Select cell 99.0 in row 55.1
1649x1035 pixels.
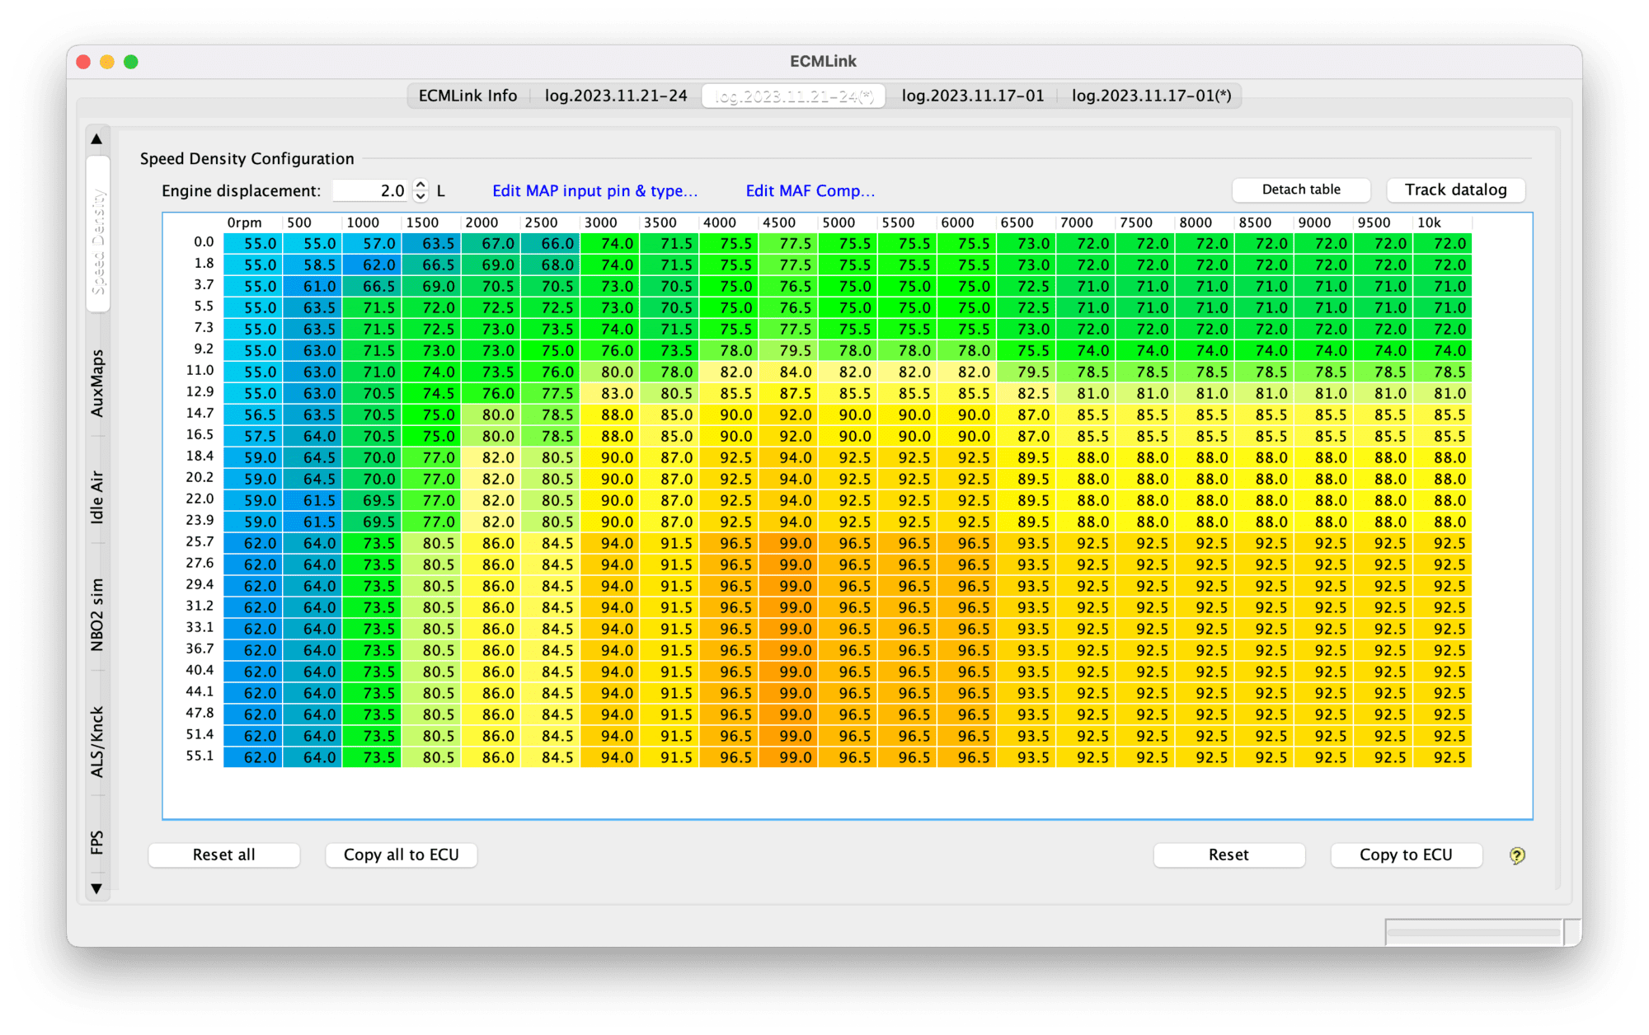(788, 757)
